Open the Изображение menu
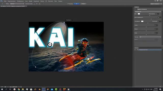This screenshot has width=163, height=91. (x=20, y=1)
